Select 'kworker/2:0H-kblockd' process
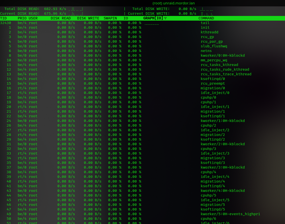This screenshot has width=285, height=224. pyautogui.click(x=223, y=144)
